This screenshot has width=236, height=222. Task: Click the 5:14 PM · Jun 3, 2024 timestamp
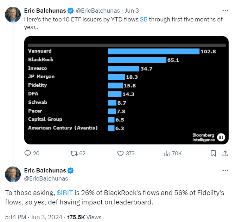coord(33,217)
